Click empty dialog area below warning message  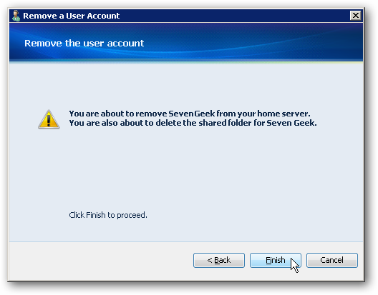tap(186, 169)
